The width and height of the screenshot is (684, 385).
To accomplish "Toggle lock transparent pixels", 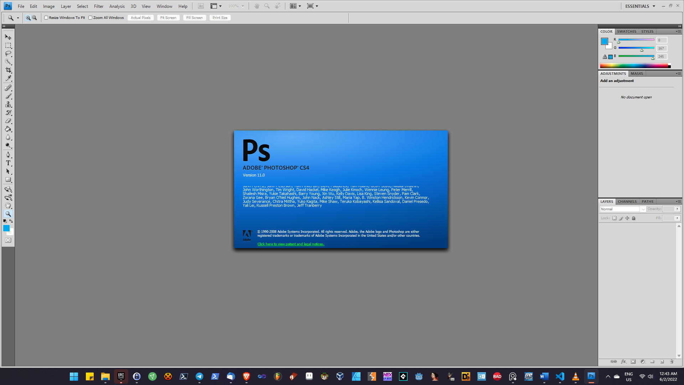I will 614,218.
